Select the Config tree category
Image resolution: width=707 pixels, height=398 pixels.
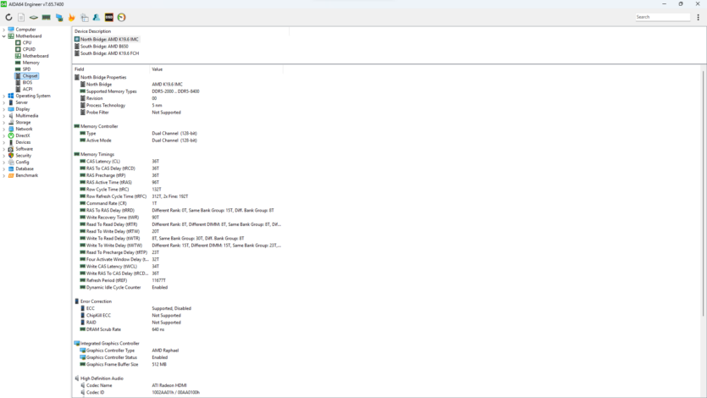coord(22,163)
